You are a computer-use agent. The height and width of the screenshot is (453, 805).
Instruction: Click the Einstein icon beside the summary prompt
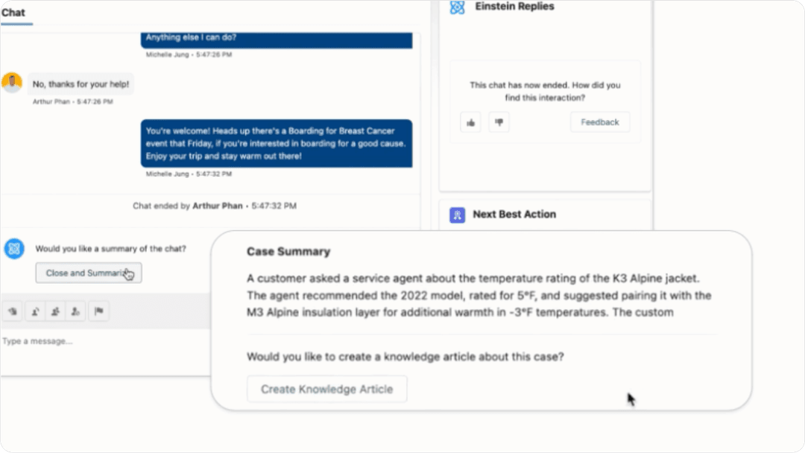(x=13, y=249)
